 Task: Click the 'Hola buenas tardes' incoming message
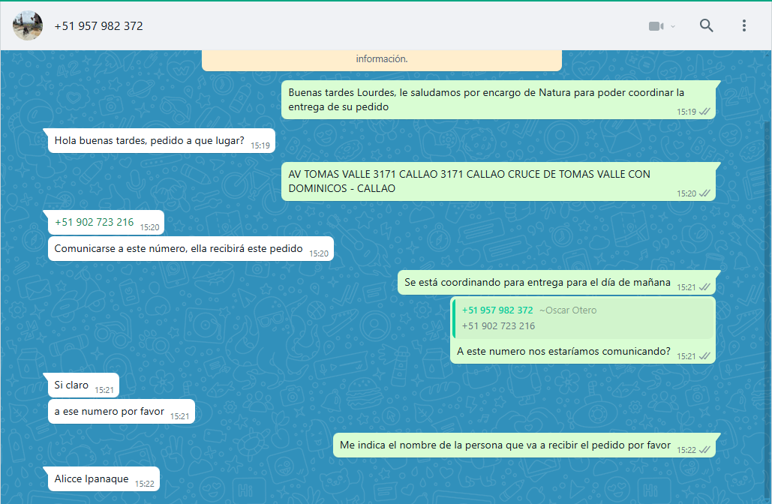[149, 140]
